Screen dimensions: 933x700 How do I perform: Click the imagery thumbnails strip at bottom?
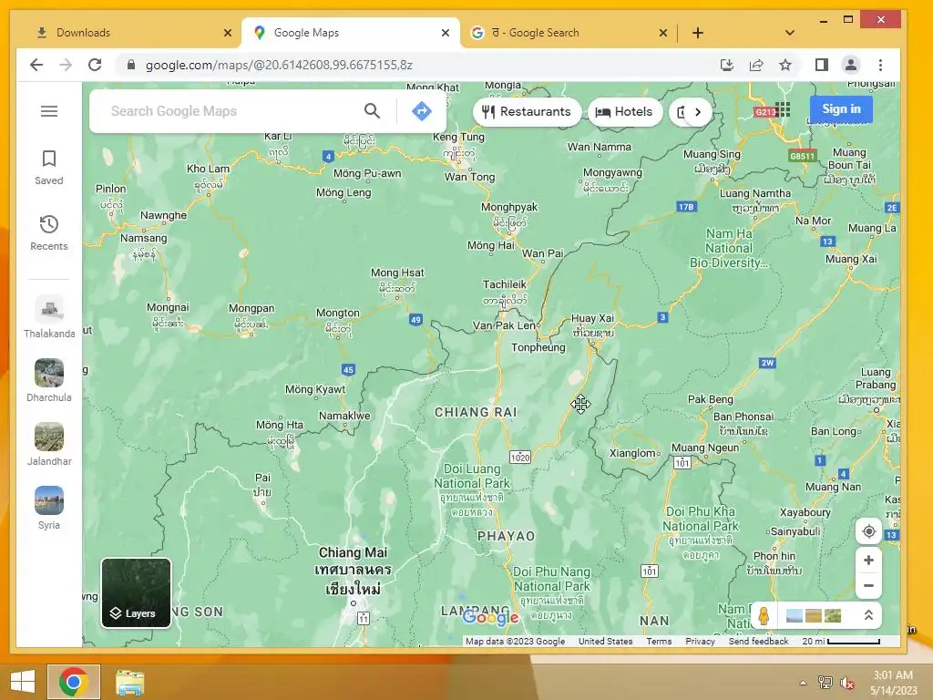814,615
